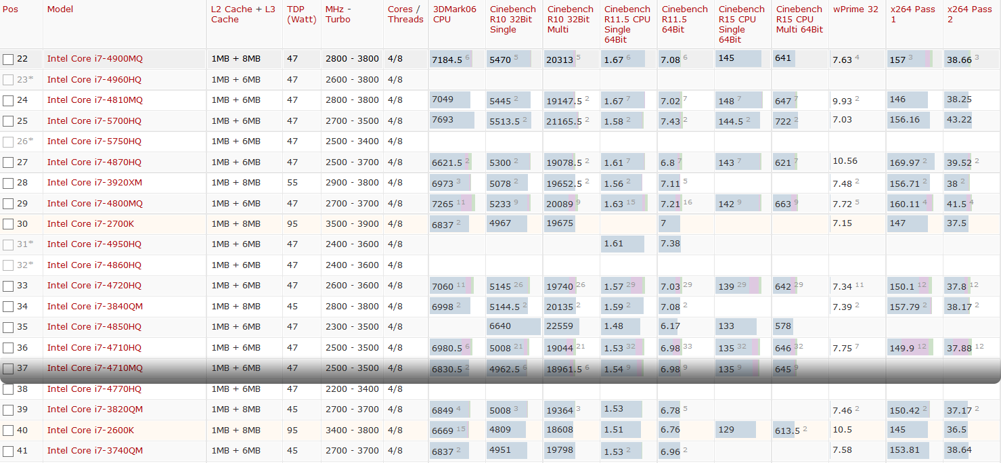Check the box at position 33

(x=8, y=286)
